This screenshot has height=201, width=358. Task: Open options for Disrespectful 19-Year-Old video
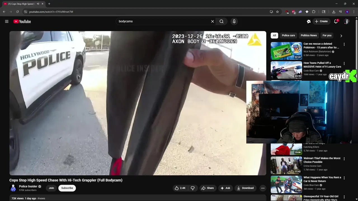344,197
